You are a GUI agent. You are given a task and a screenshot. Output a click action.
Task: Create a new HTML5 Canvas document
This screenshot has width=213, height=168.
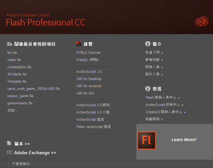pos(88,52)
